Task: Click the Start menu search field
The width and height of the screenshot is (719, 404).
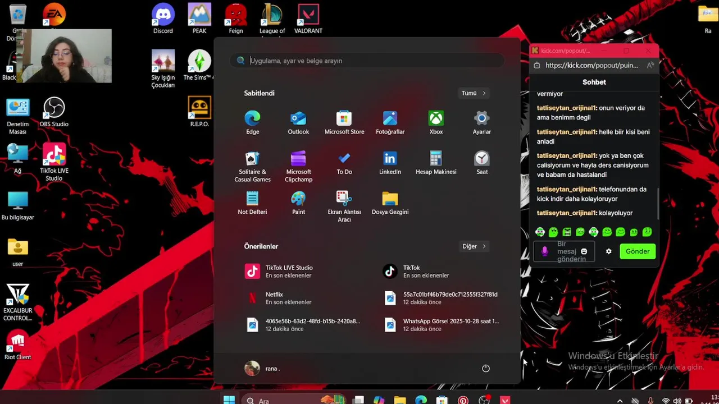Action: (367, 61)
